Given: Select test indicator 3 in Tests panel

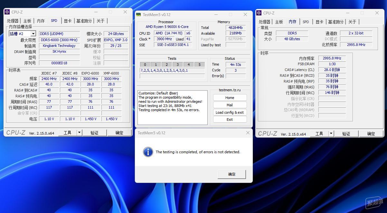Looking at the screenshot, I should 178,65.
